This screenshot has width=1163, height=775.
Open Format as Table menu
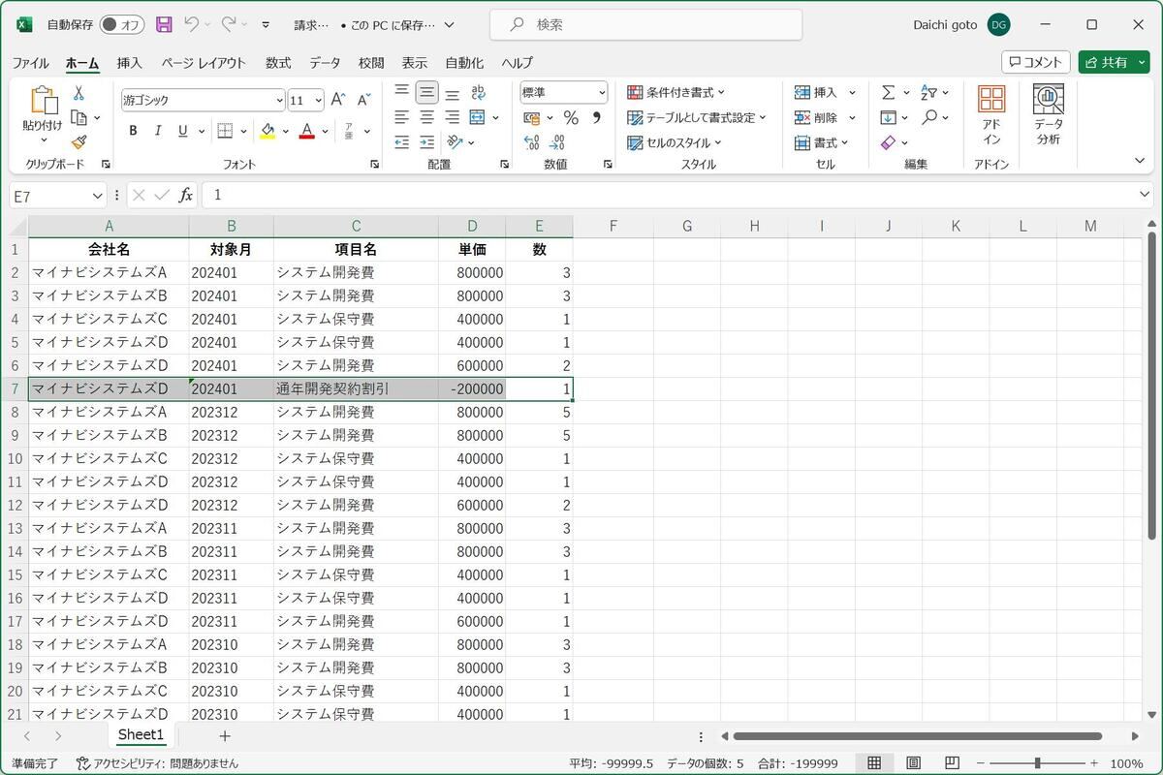697,118
